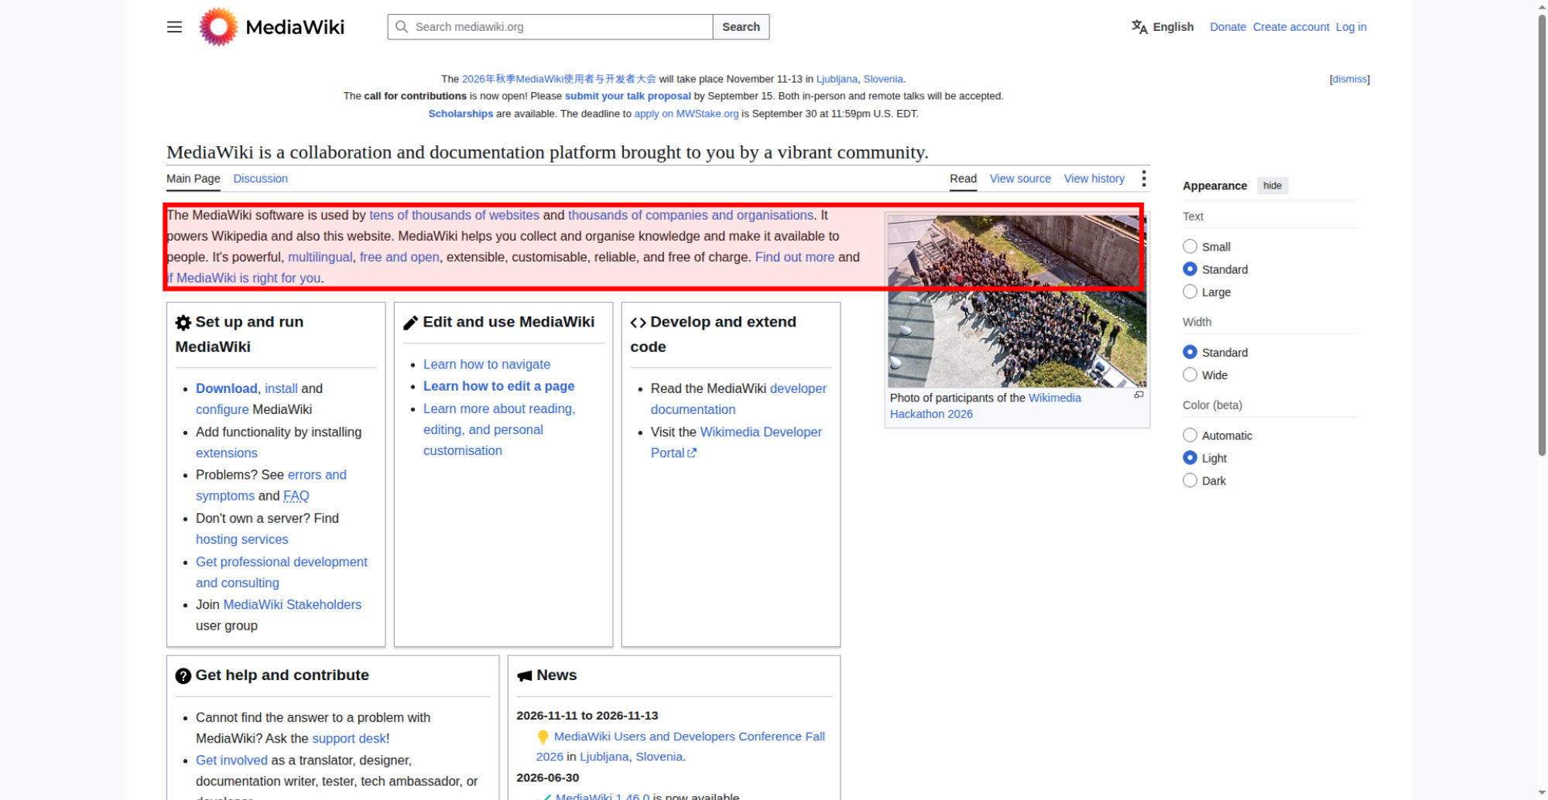
Task: Open the three-dot more actions menu
Action: tap(1143, 179)
